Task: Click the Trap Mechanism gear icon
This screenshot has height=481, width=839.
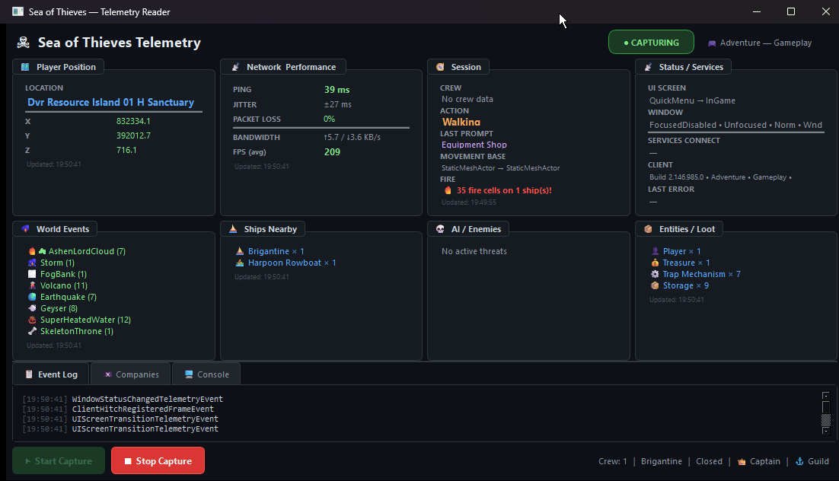Action: click(655, 274)
